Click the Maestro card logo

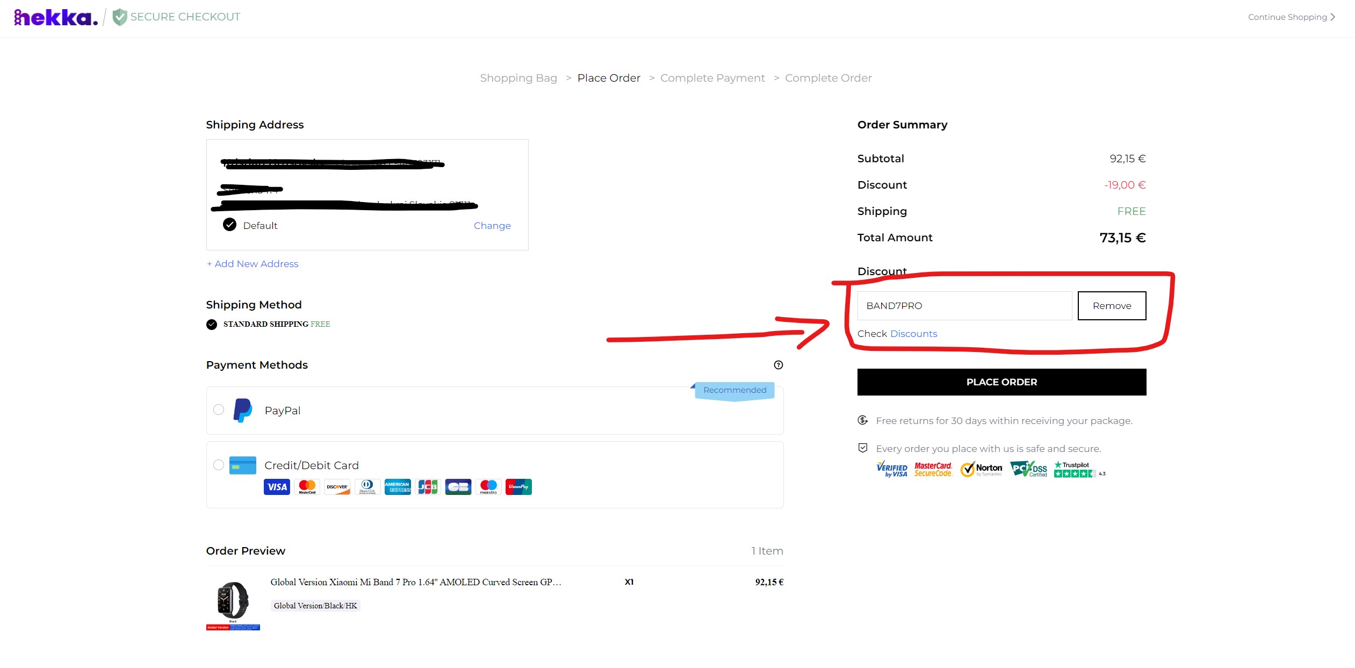tap(488, 487)
